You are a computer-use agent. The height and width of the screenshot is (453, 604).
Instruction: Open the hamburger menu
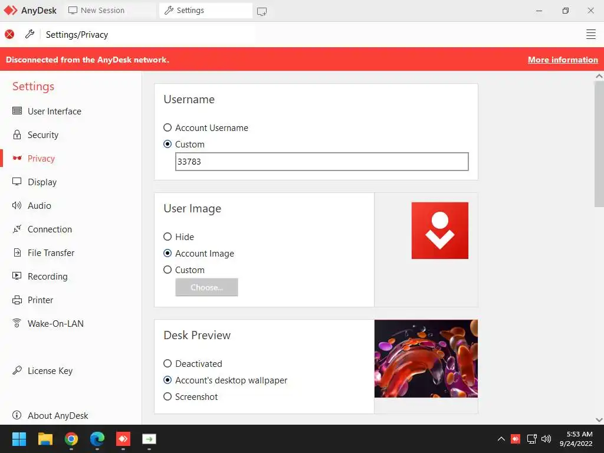click(590, 34)
